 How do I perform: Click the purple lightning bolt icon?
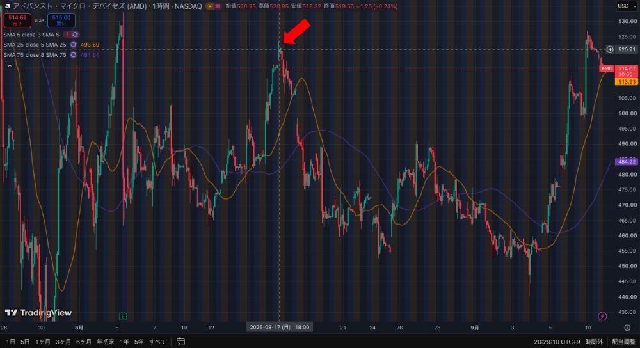pos(602,316)
